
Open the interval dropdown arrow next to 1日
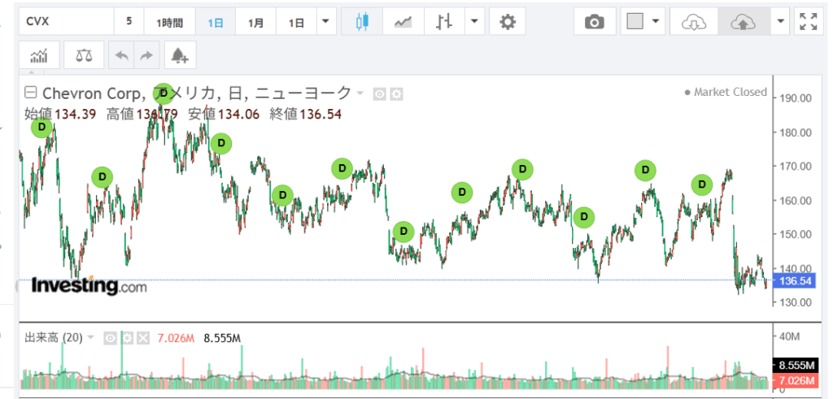325,22
